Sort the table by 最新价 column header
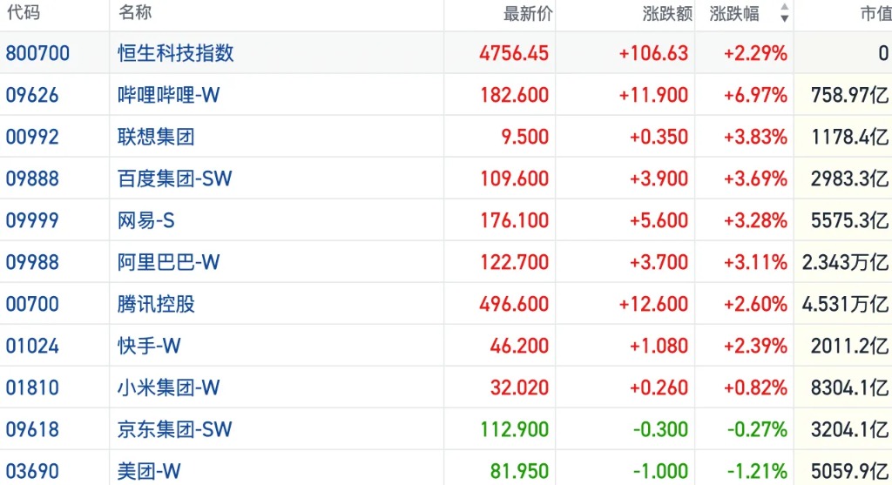Image resolution: width=892 pixels, height=485 pixels. pos(528,14)
